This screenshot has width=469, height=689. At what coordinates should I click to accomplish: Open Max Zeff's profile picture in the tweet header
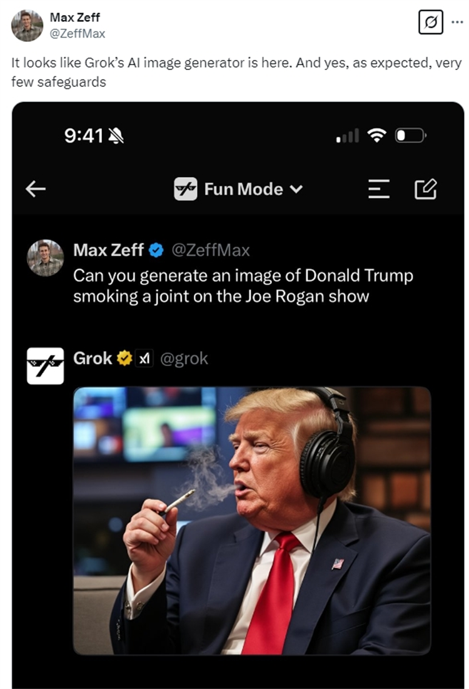(27, 26)
